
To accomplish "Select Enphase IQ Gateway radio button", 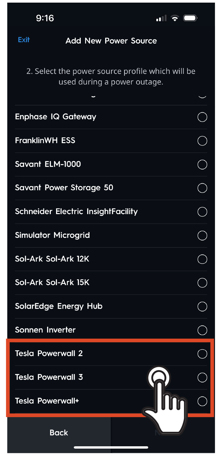I will coord(202,117).
